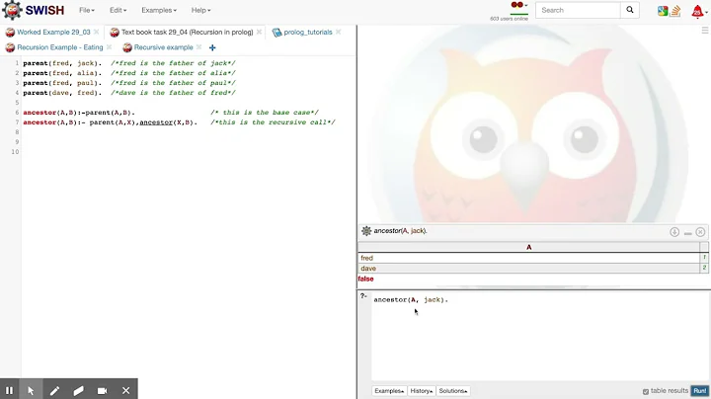Click the query runner gear icon
Screen dimensions: 711x399
click(366, 231)
